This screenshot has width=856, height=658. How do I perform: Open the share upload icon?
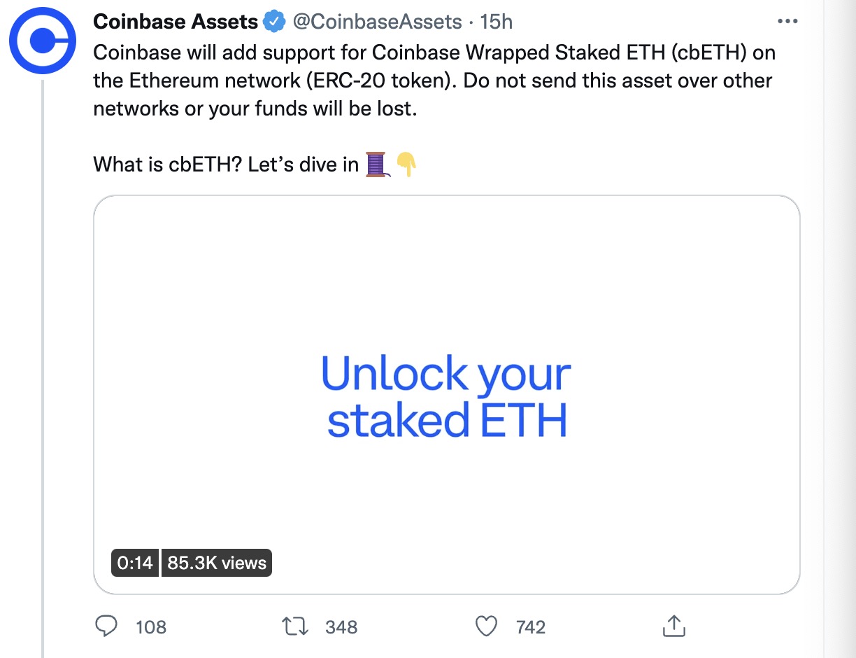tap(672, 626)
